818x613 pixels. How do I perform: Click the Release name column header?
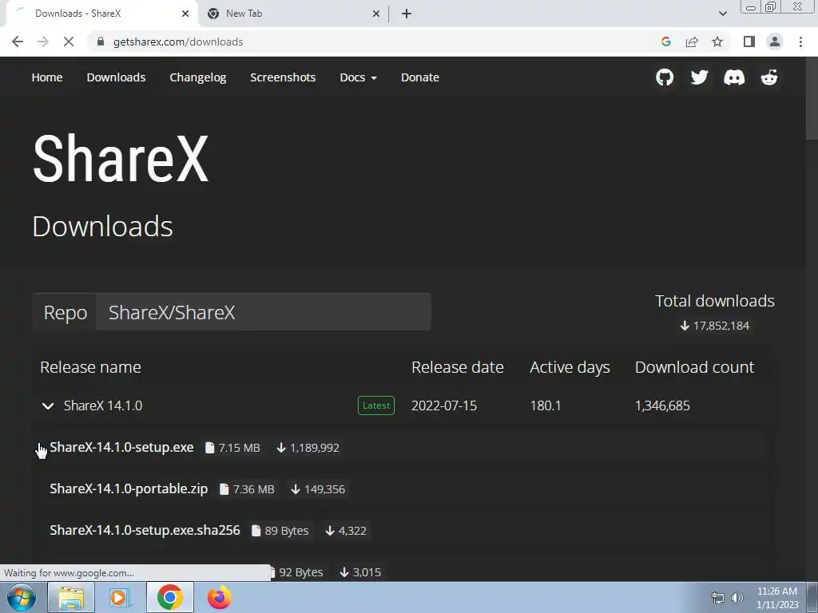90,367
